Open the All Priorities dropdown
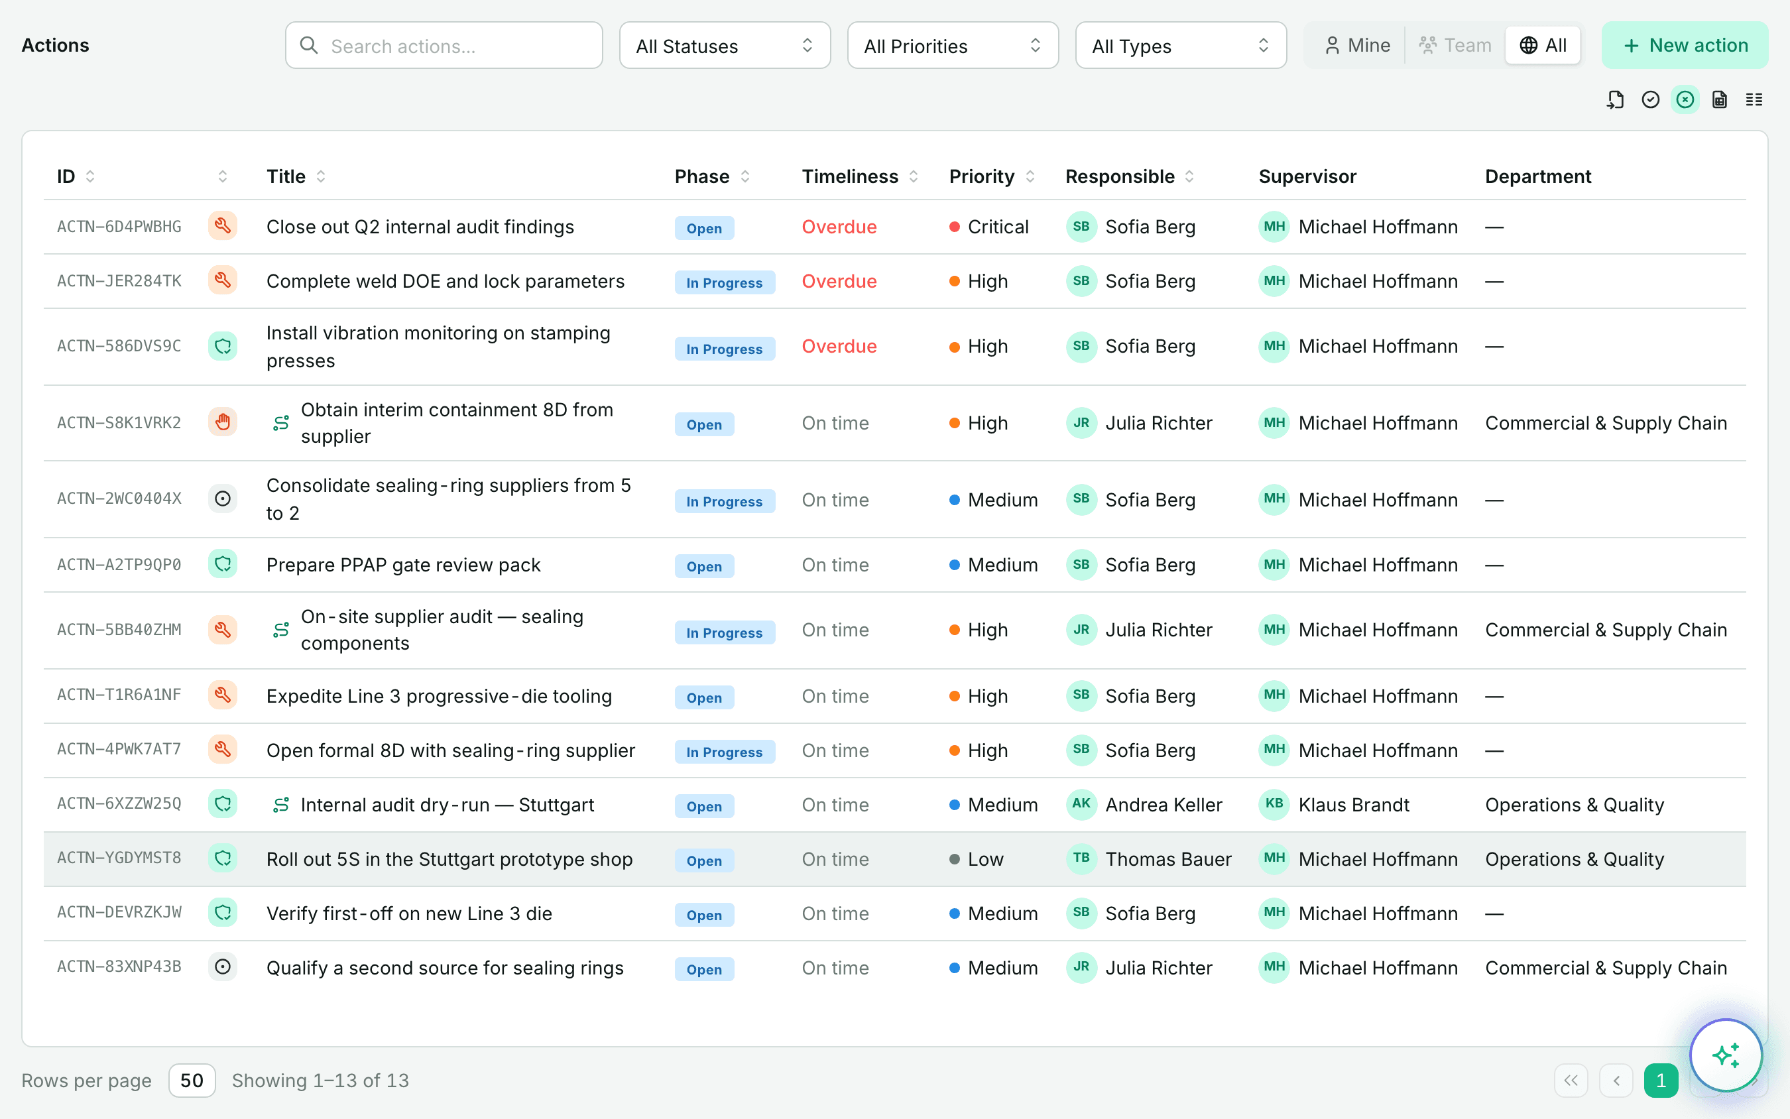Image resolution: width=1790 pixels, height=1119 pixels. tap(953, 45)
